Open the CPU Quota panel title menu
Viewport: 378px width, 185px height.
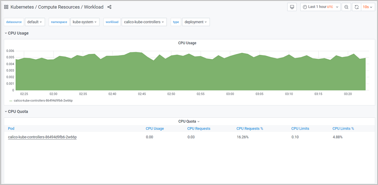(x=189, y=121)
